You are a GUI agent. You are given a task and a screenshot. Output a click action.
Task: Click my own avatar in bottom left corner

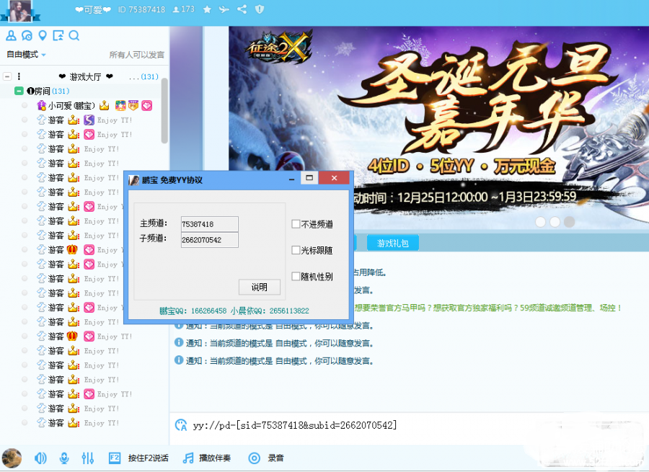tap(12, 458)
